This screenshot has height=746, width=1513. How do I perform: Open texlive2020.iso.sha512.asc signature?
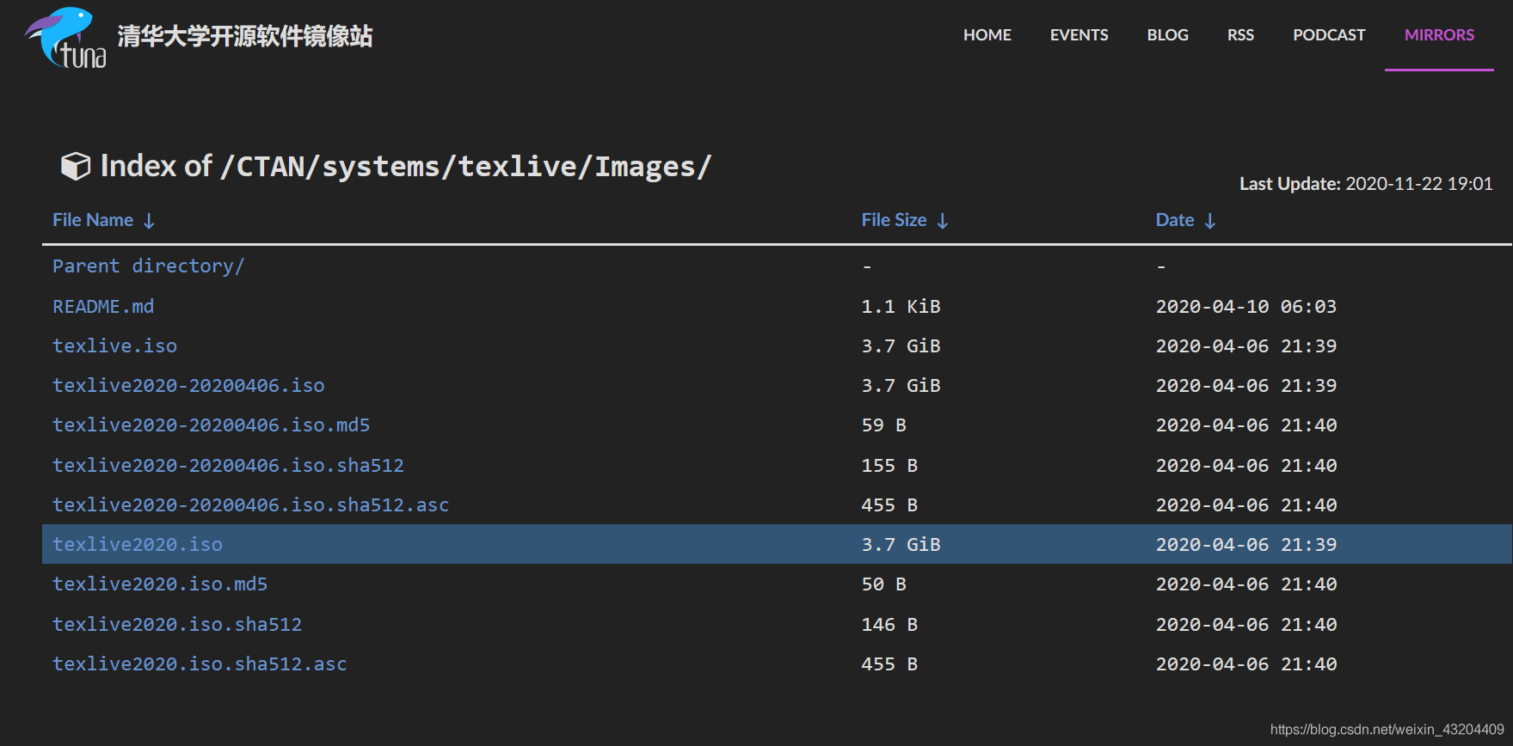[200, 664]
